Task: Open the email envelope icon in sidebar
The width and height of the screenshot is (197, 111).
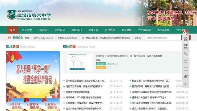Action: [186, 62]
